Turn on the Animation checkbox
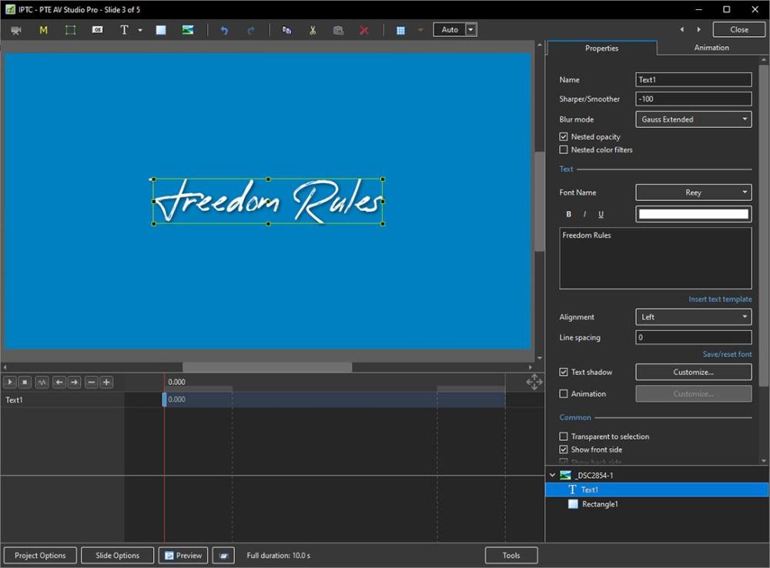 point(564,394)
